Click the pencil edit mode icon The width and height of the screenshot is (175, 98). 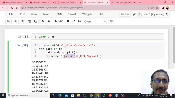(134, 14)
